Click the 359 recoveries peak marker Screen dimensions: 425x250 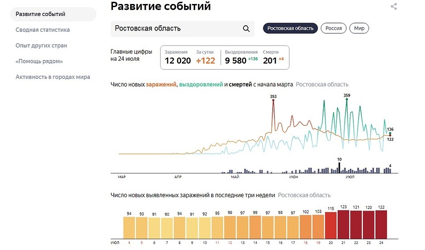pos(347,99)
